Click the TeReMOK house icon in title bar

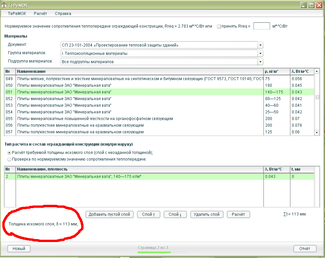tap(4, 5)
